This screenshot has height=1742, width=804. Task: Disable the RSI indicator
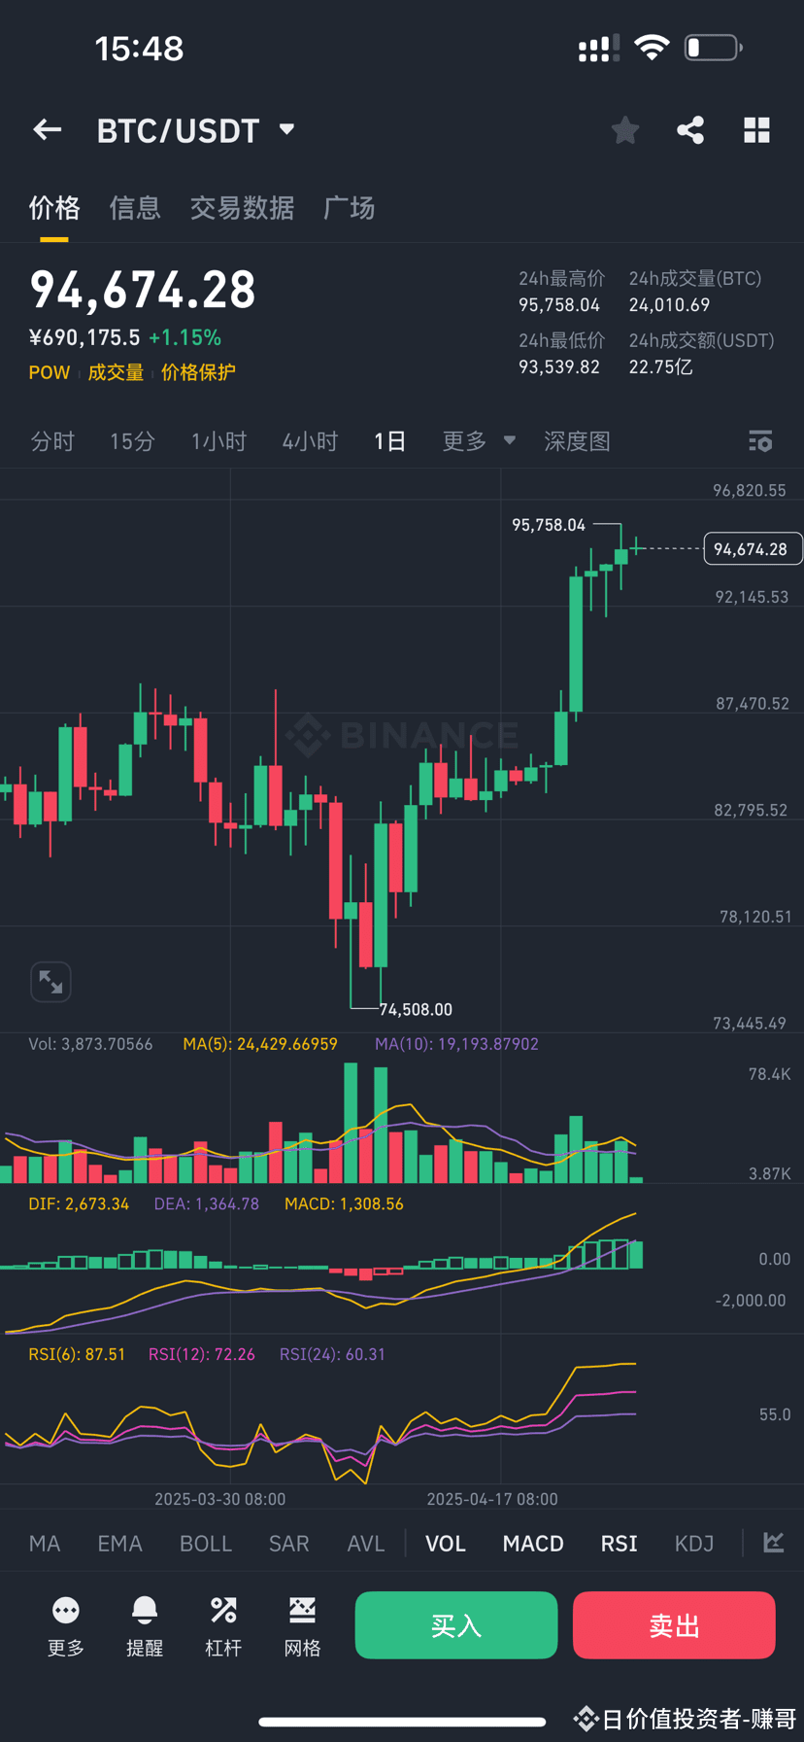(x=618, y=1543)
